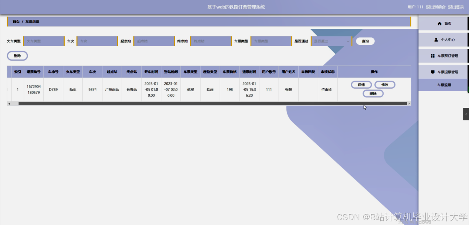Click 删除 in the 操作 column

373,93
